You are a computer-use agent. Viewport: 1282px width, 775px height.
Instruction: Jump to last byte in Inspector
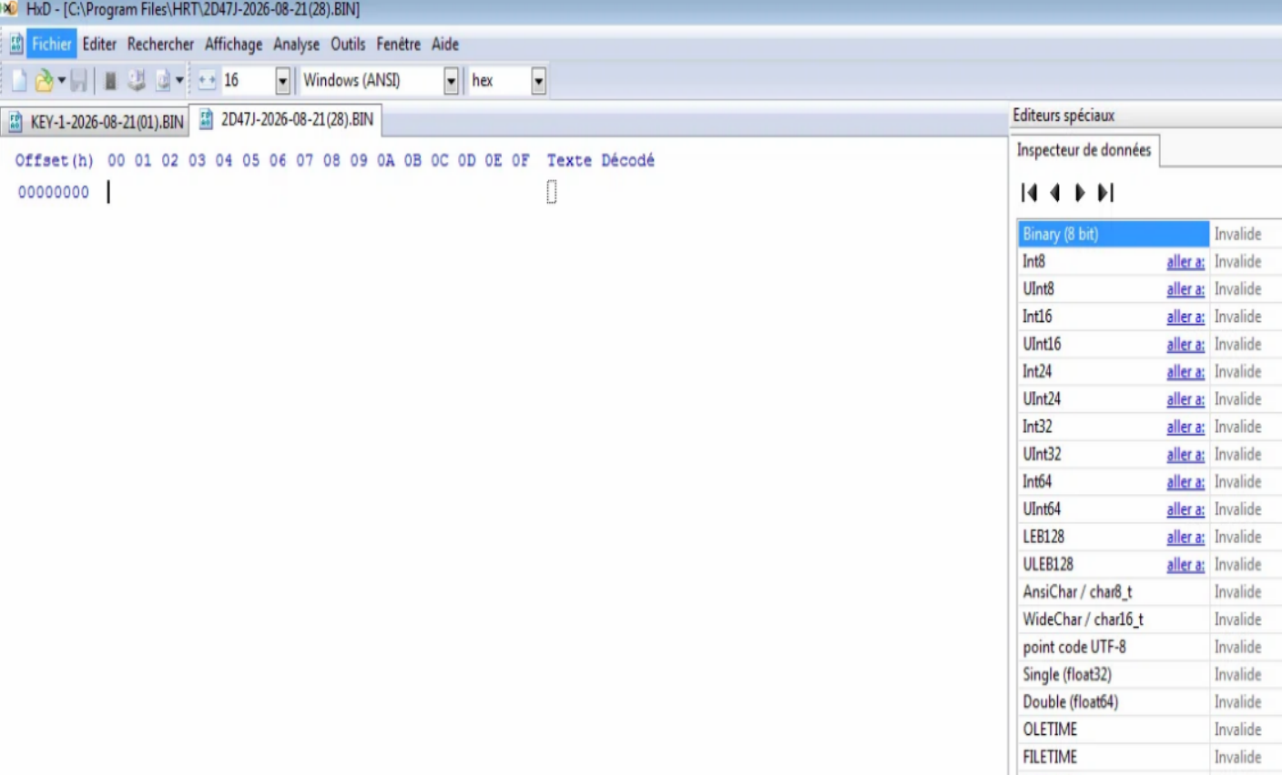[1105, 193]
